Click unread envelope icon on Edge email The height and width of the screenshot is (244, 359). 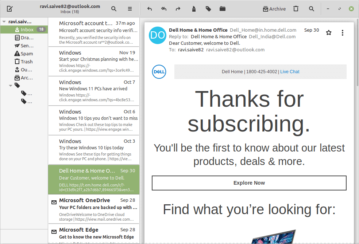54,232
